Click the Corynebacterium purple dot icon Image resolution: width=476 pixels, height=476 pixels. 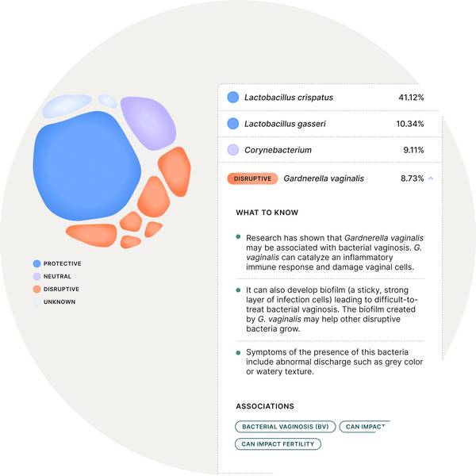pyautogui.click(x=232, y=149)
